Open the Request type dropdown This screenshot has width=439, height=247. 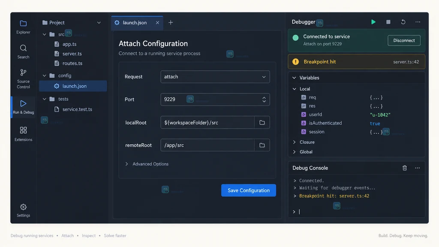click(215, 77)
